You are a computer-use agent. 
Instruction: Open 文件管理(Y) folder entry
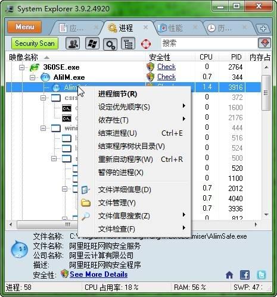[135, 203]
